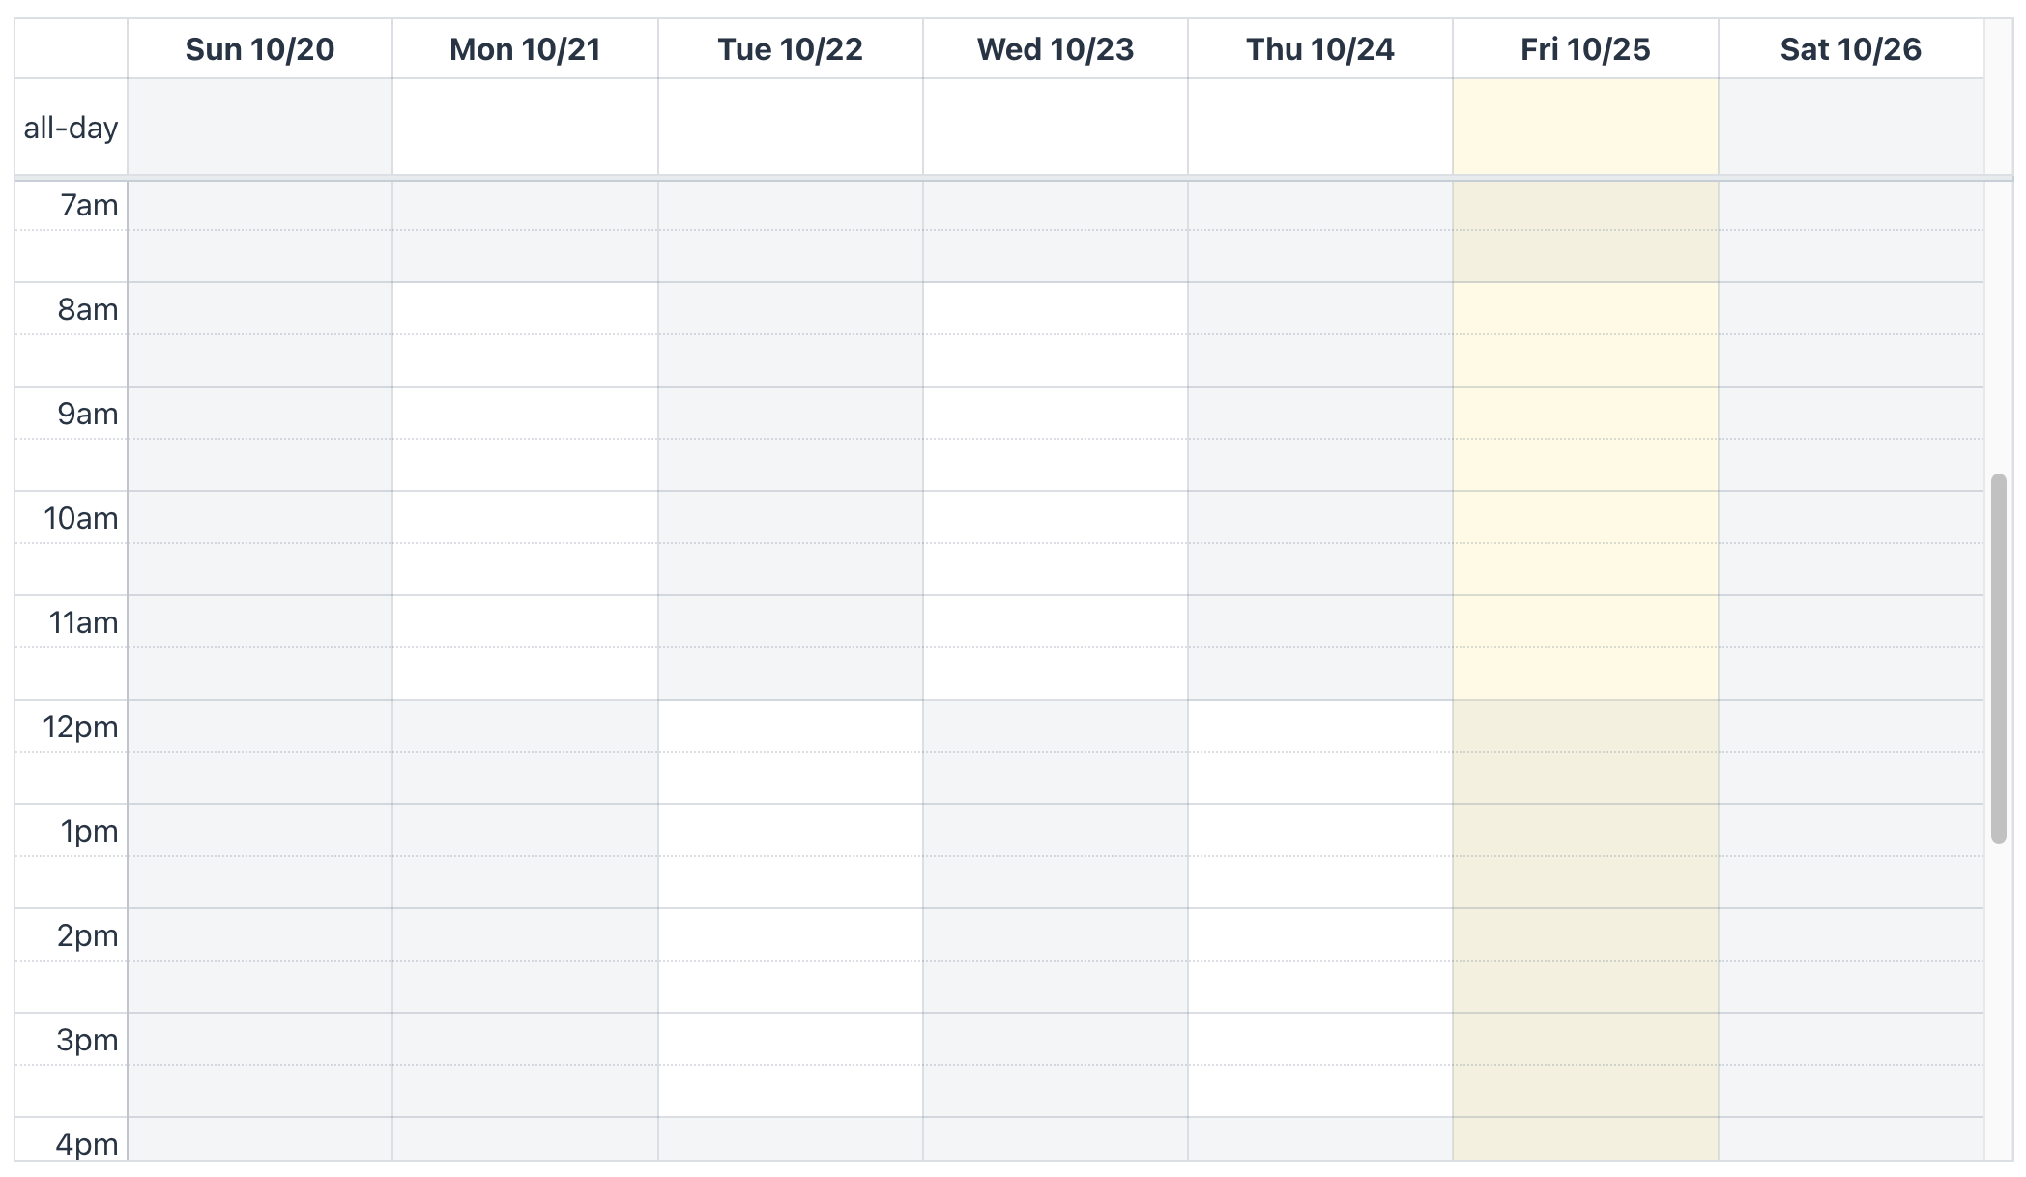2026x1177 pixels.
Task: Click the 9am time slot on Monday 10/21
Action: pos(525,414)
